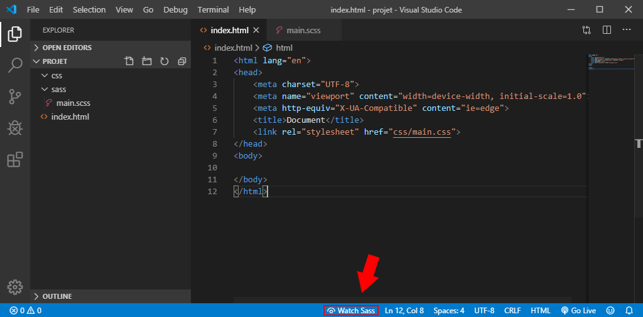Open the File menu
Image resolution: width=643 pixels, height=317 pixels.
tap(33, 9)
